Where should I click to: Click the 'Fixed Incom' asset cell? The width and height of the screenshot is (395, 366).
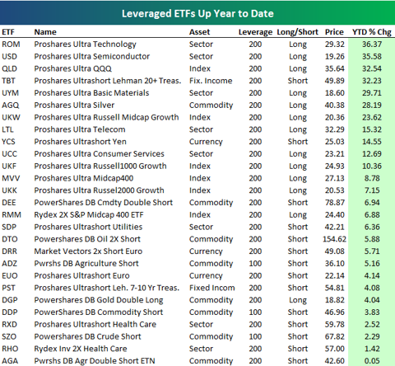coord(212,288)
